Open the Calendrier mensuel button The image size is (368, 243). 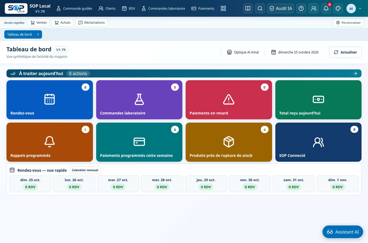[85, 170]
